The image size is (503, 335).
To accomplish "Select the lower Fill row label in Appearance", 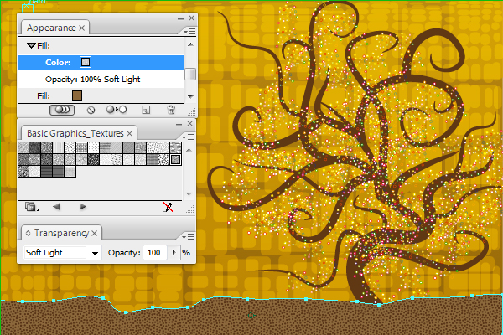I will (x=44, y=95).
